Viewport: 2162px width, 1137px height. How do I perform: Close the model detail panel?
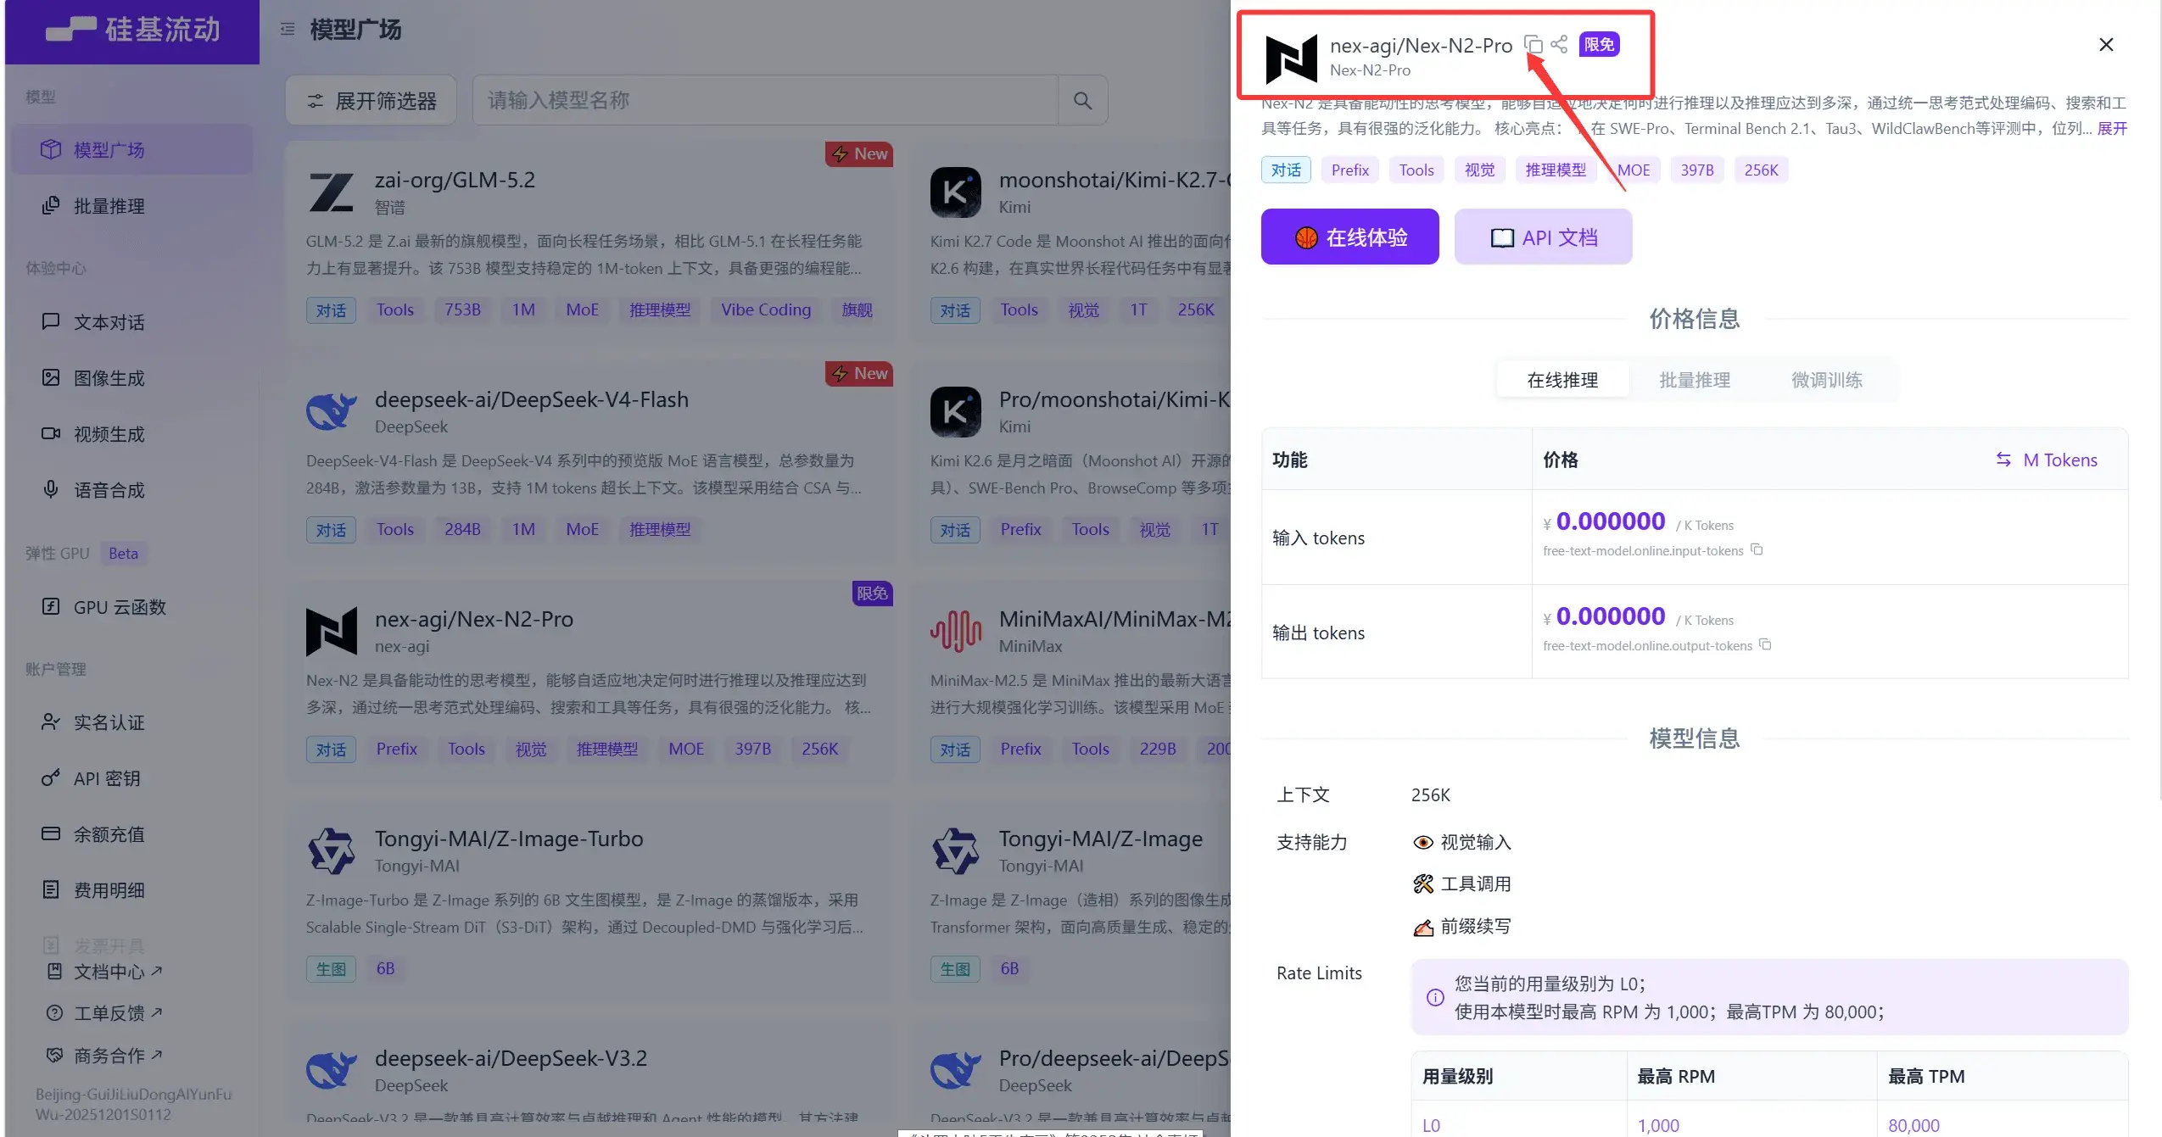2106,45
